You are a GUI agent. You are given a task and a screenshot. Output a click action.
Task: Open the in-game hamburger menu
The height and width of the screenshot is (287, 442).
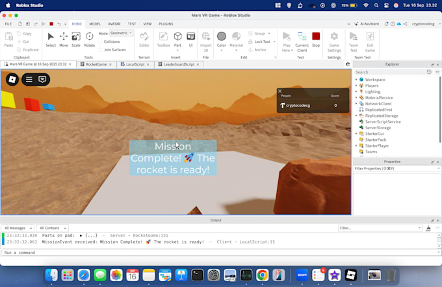(x=29, y=79)
